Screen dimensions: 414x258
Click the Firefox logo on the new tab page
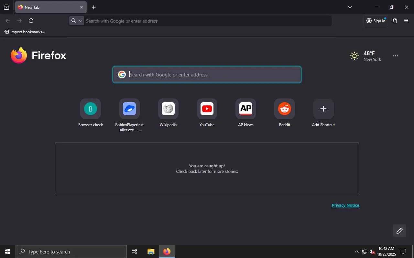[38, 55]
